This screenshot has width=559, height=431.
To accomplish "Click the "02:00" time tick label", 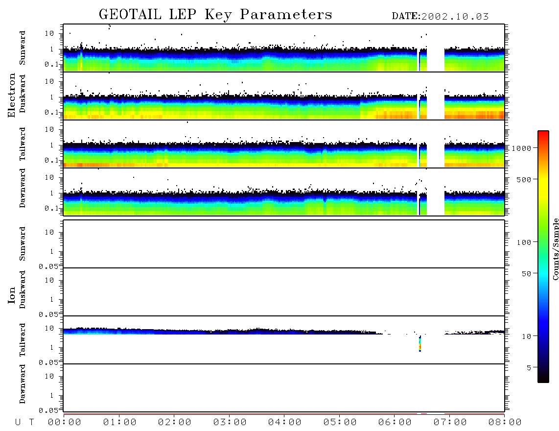I will pos(175,423).
